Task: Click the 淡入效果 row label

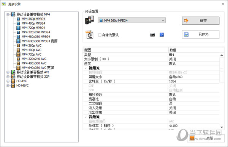Action: click(95, 108)
